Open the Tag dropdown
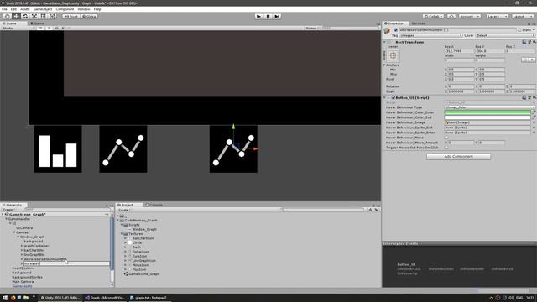Viewport: 537px width, 302px height. point(430,35)
